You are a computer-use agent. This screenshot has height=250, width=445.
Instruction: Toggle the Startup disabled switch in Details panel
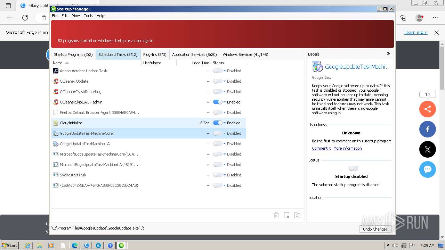(353, 168)
